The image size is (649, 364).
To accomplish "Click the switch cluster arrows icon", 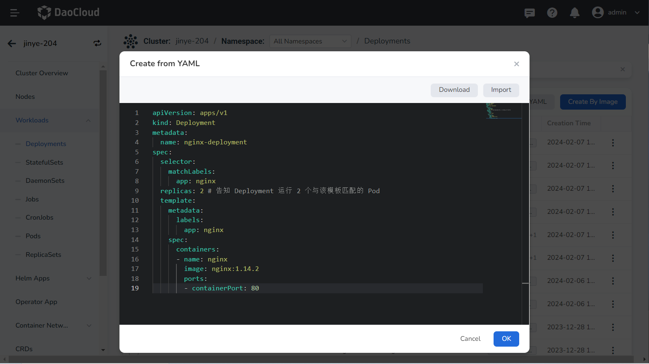I will [97, 43].
